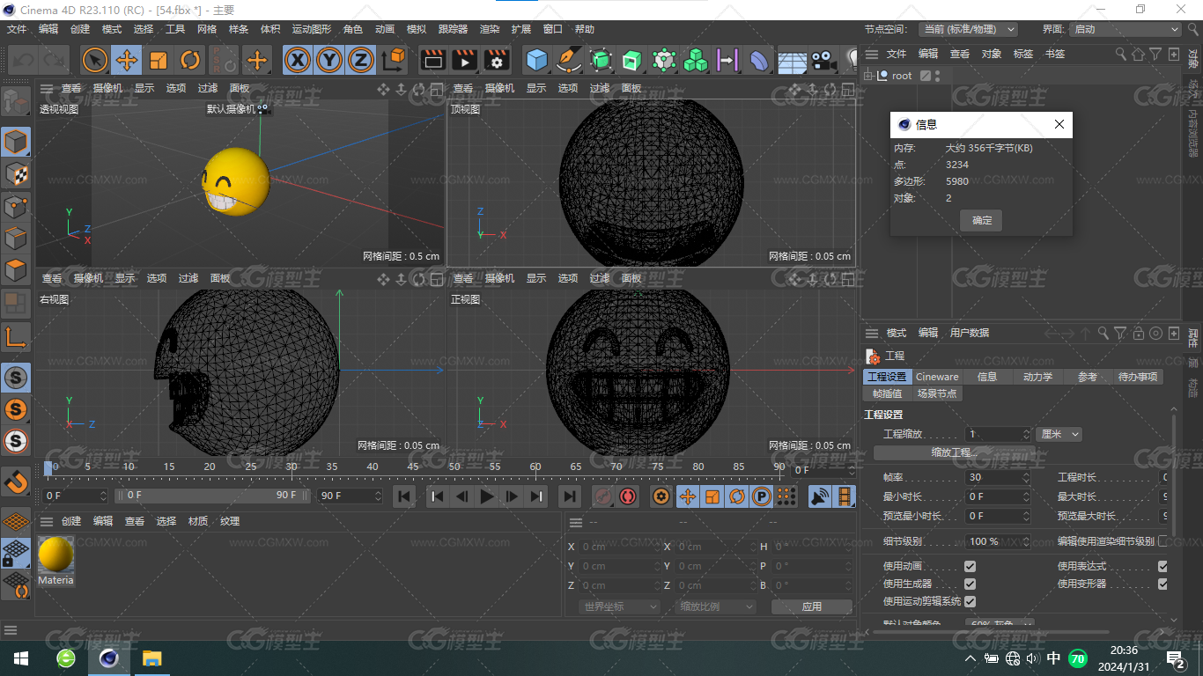The image size is (1203, 676).
Task: Render to Picture Viewer icon
Action: [x=464, y=60]
